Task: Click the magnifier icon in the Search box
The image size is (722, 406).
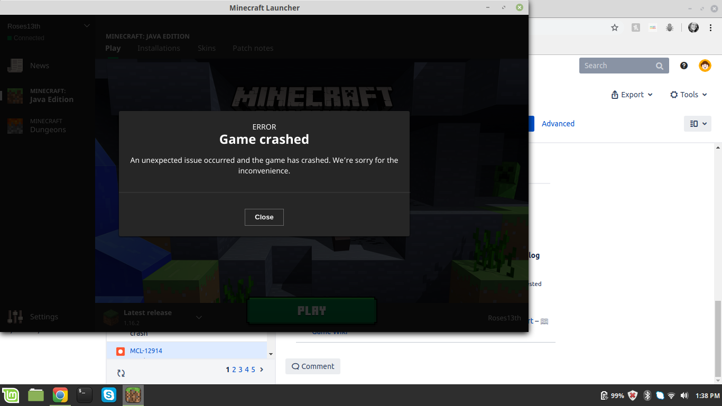Action: (x=660, y=66)
